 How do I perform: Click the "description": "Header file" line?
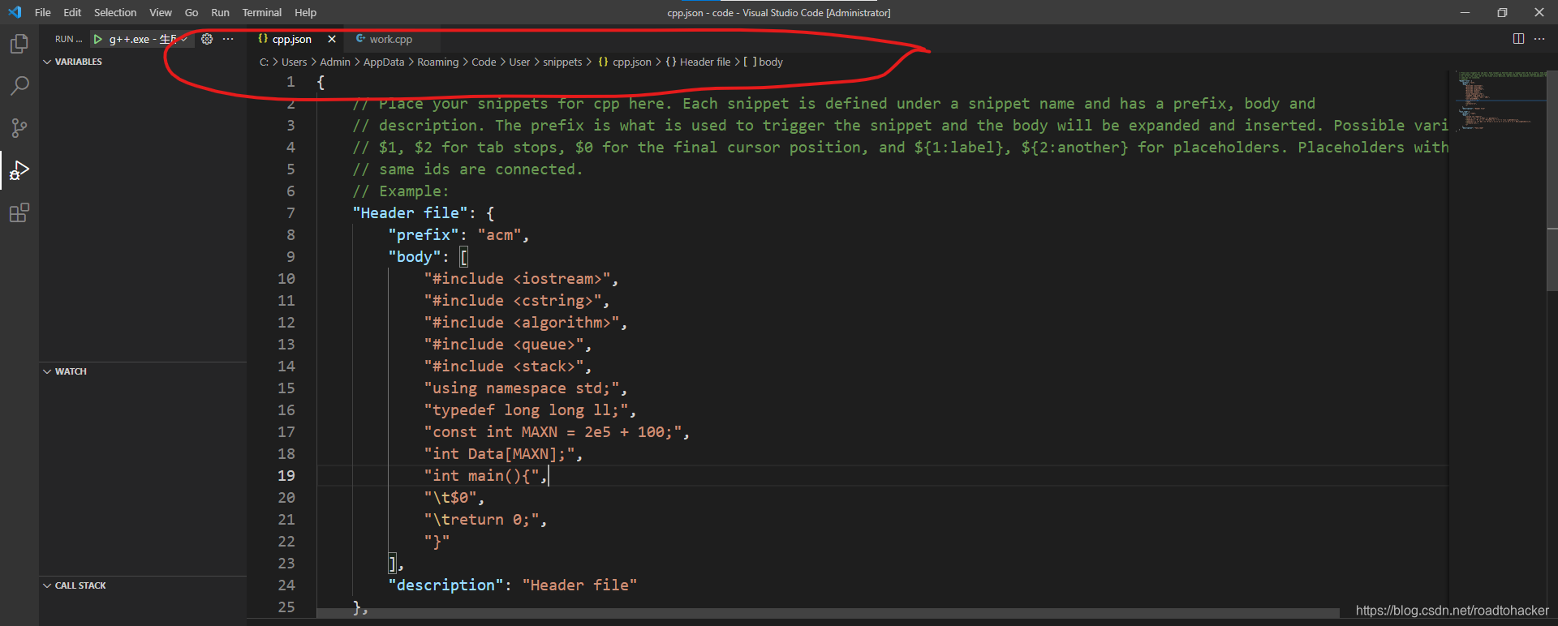tap(512, 585)
